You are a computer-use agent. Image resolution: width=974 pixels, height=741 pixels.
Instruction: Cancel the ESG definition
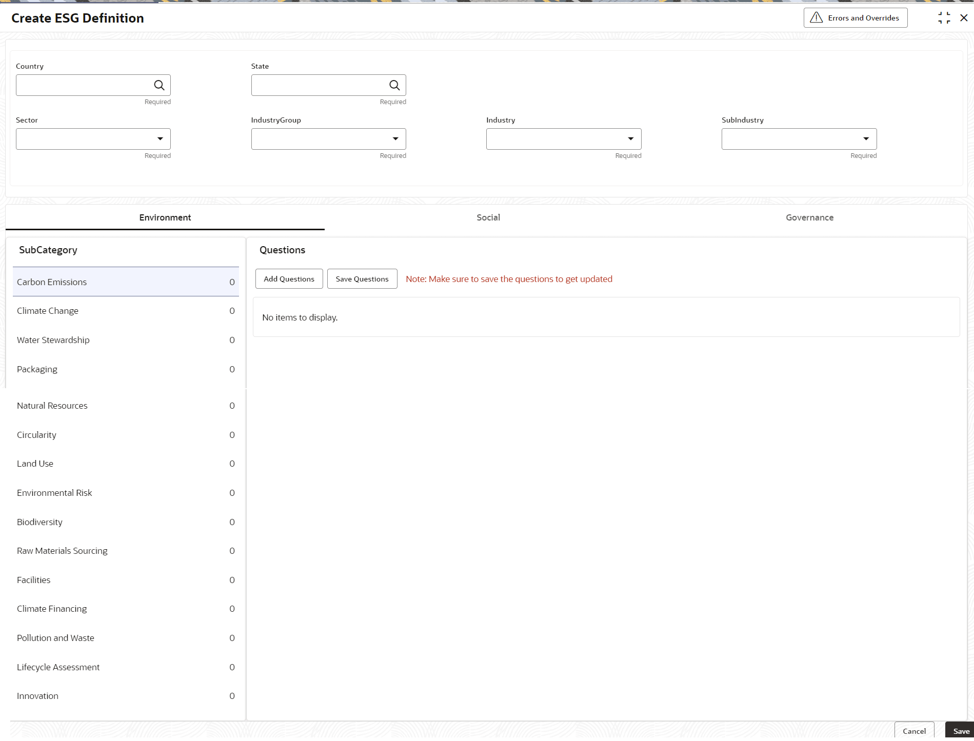pos(914,731)
